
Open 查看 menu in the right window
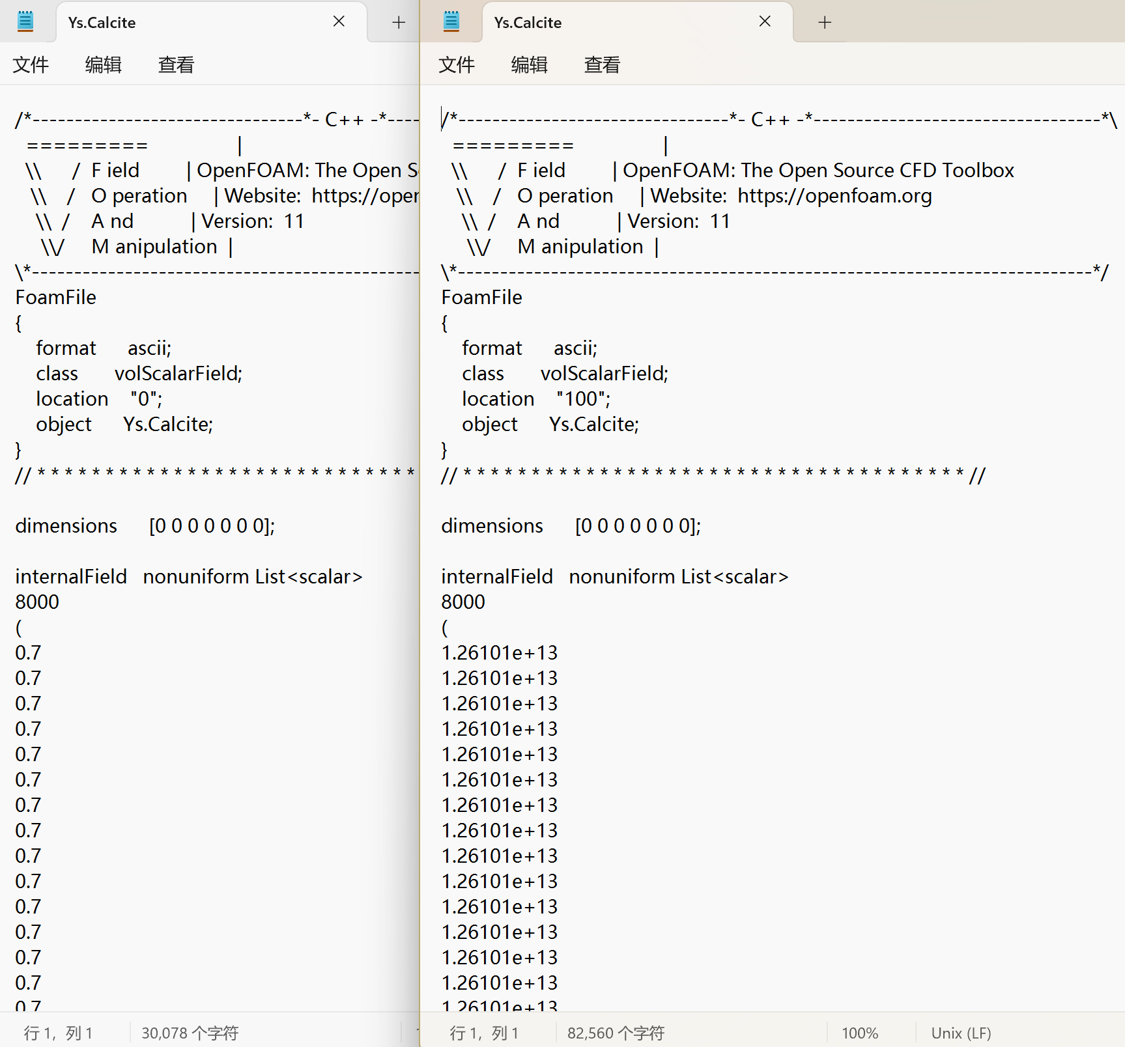click(x=602, y=64)
